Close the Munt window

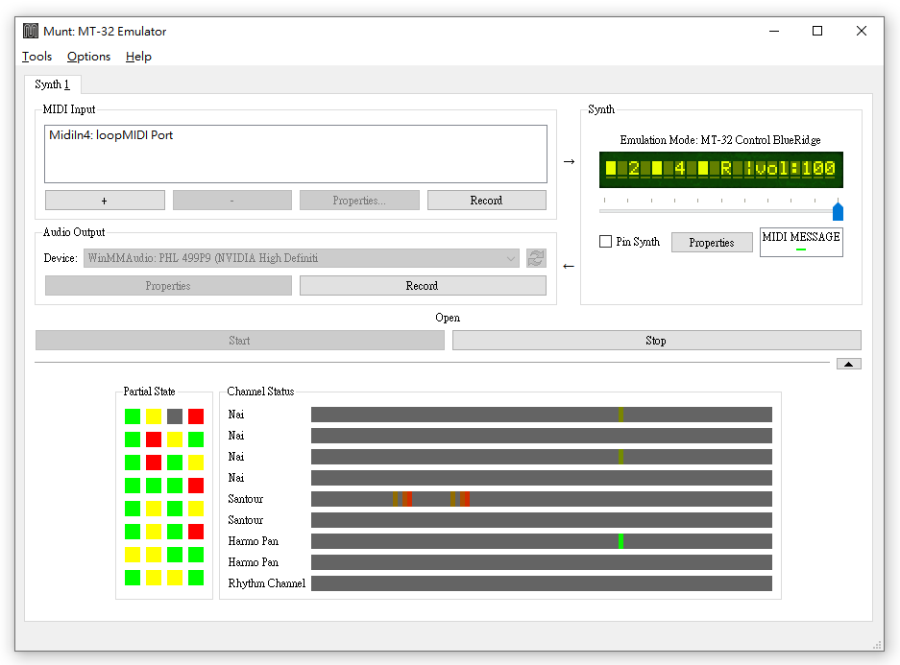tap(862, 31)
